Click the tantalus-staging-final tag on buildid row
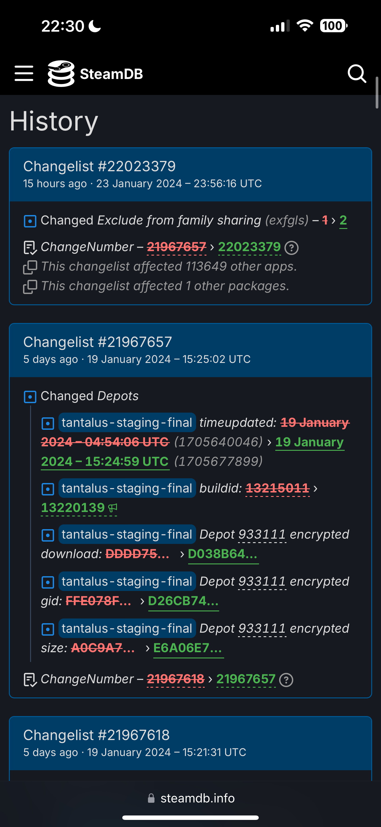The width and height of the screenshot is (381, 827). [127, 488]
